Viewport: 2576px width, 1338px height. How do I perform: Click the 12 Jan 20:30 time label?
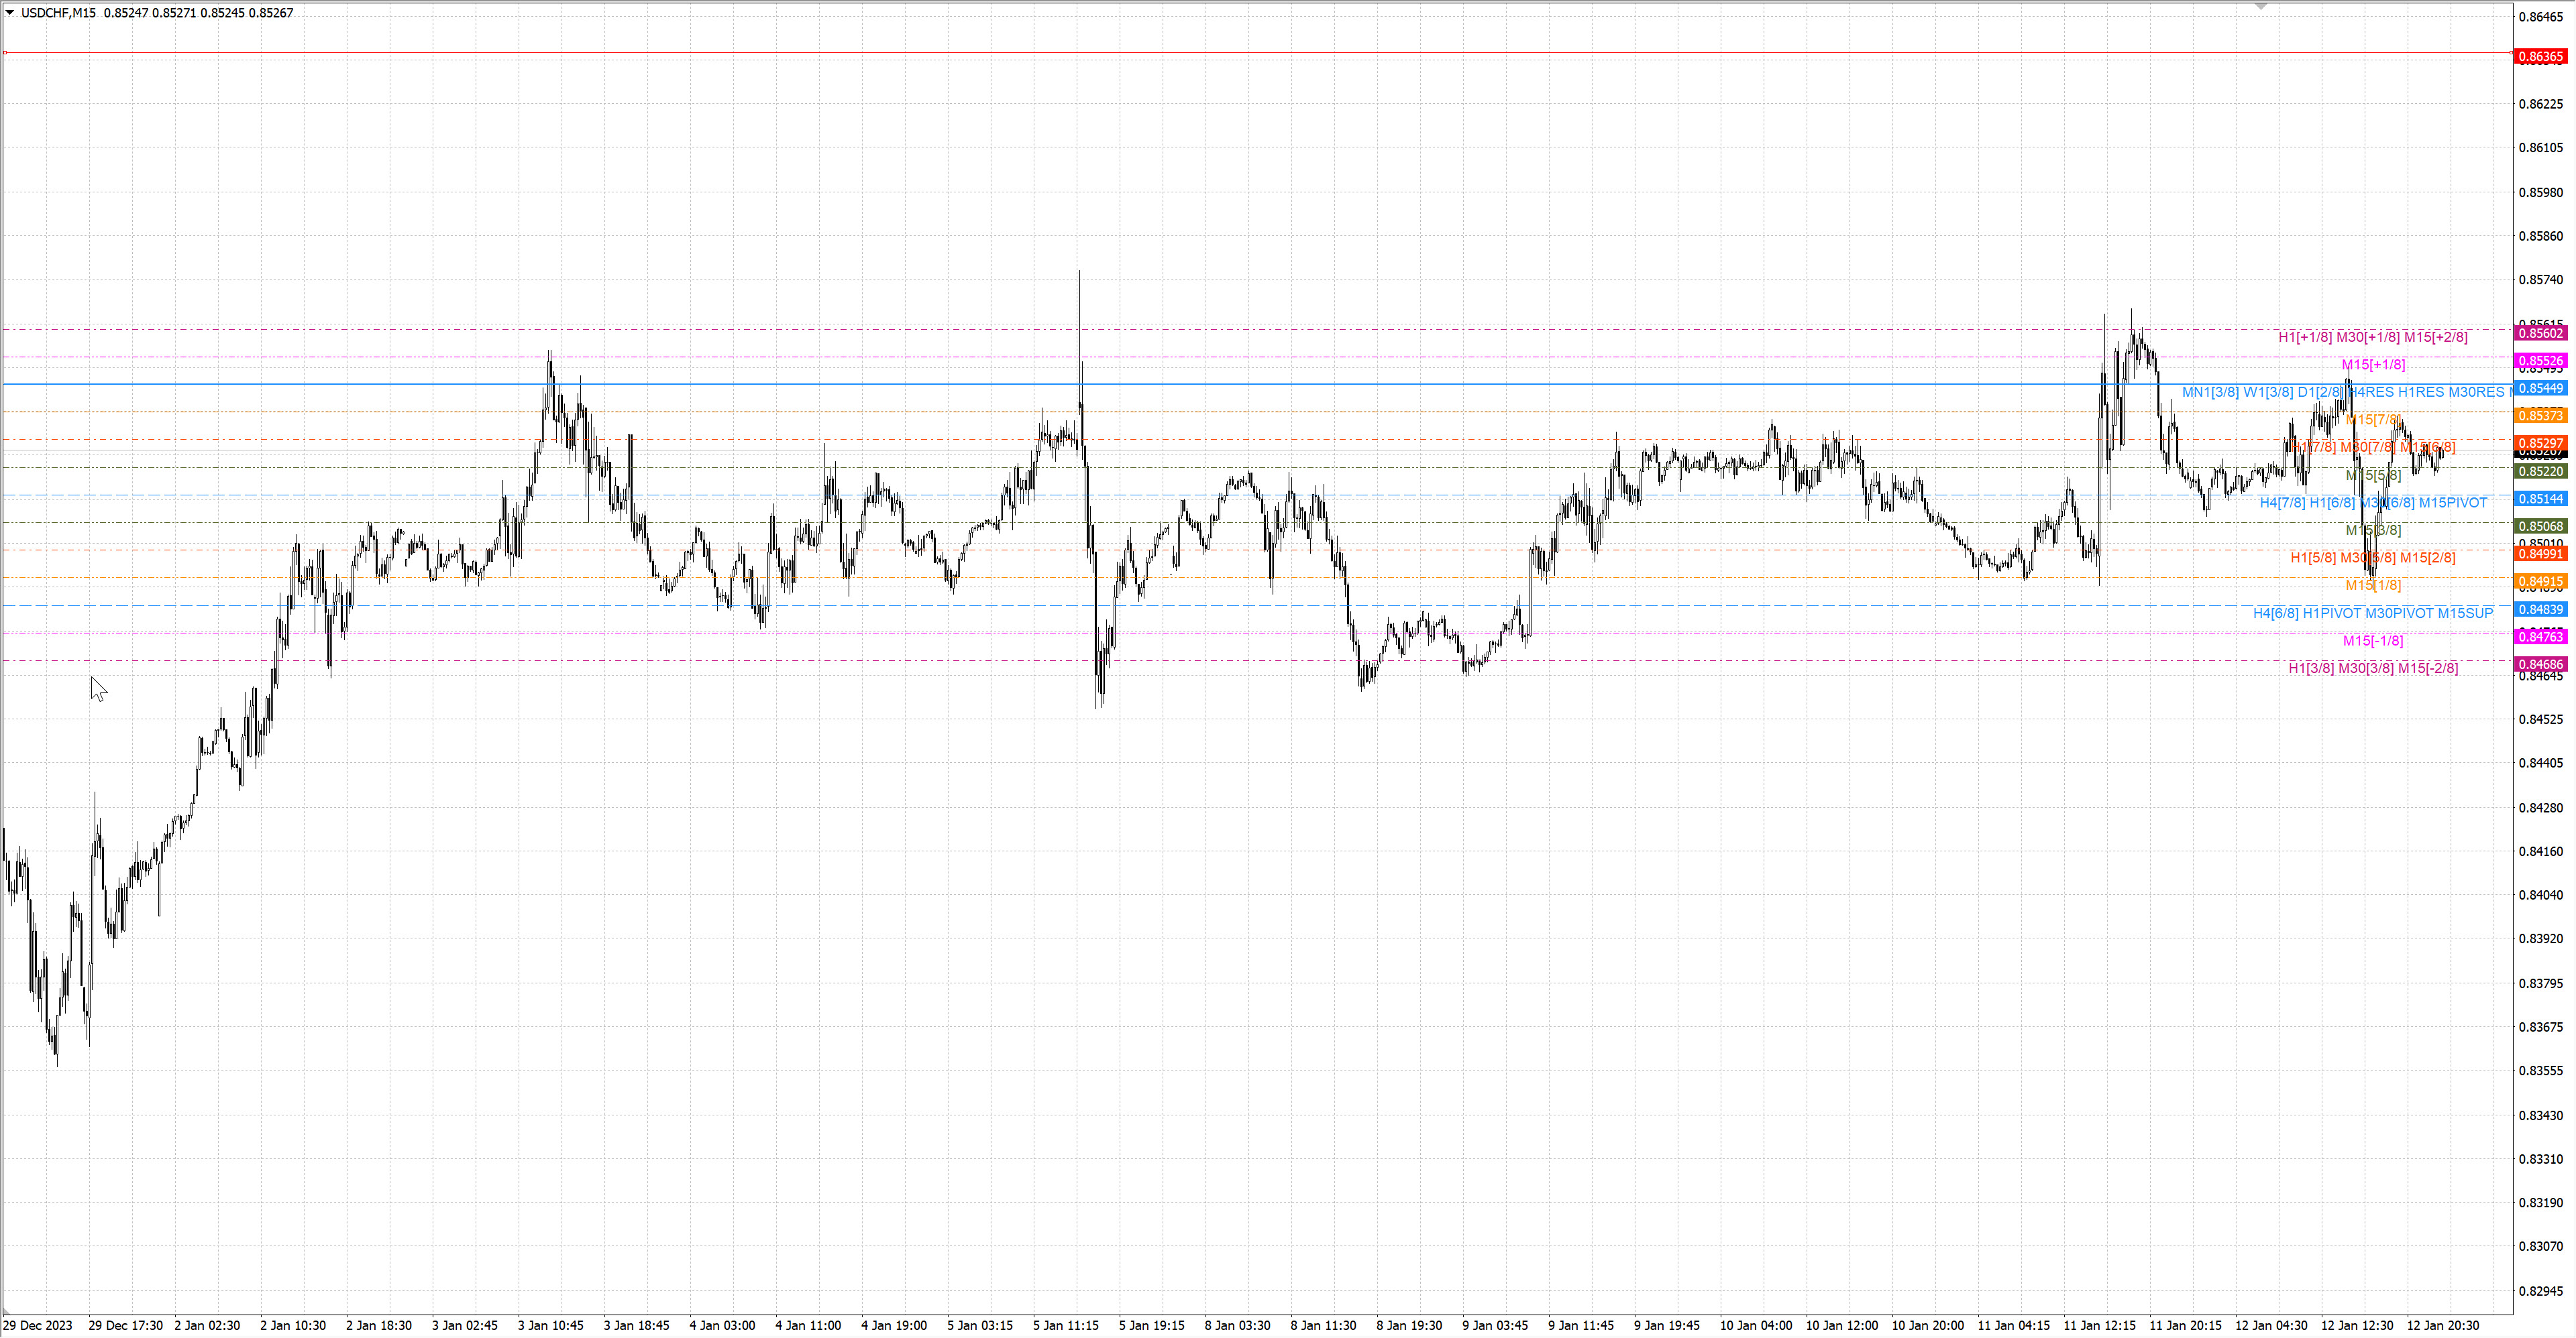2442,1326
